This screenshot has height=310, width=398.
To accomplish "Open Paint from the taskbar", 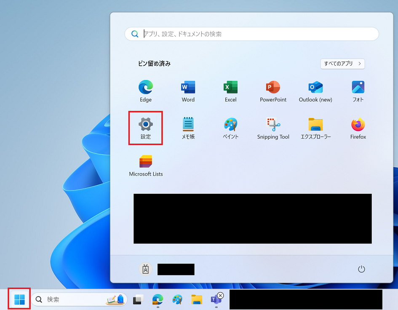I will pyautogui.click(x=177, y=299).
